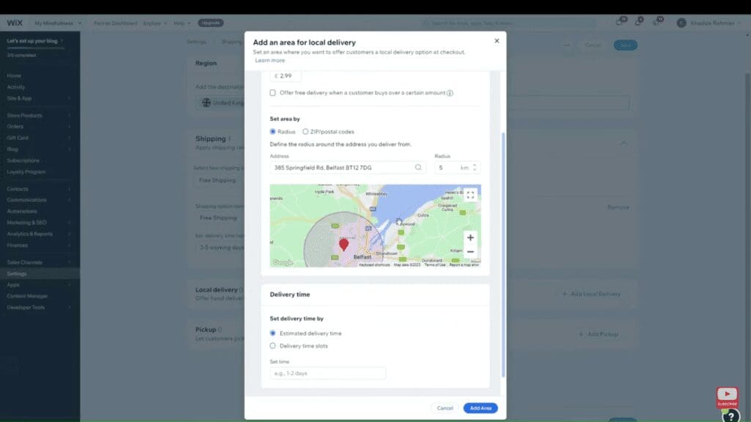Open the Explore dropdown menu
Viewport: 751px width, 422px height.
155,23
